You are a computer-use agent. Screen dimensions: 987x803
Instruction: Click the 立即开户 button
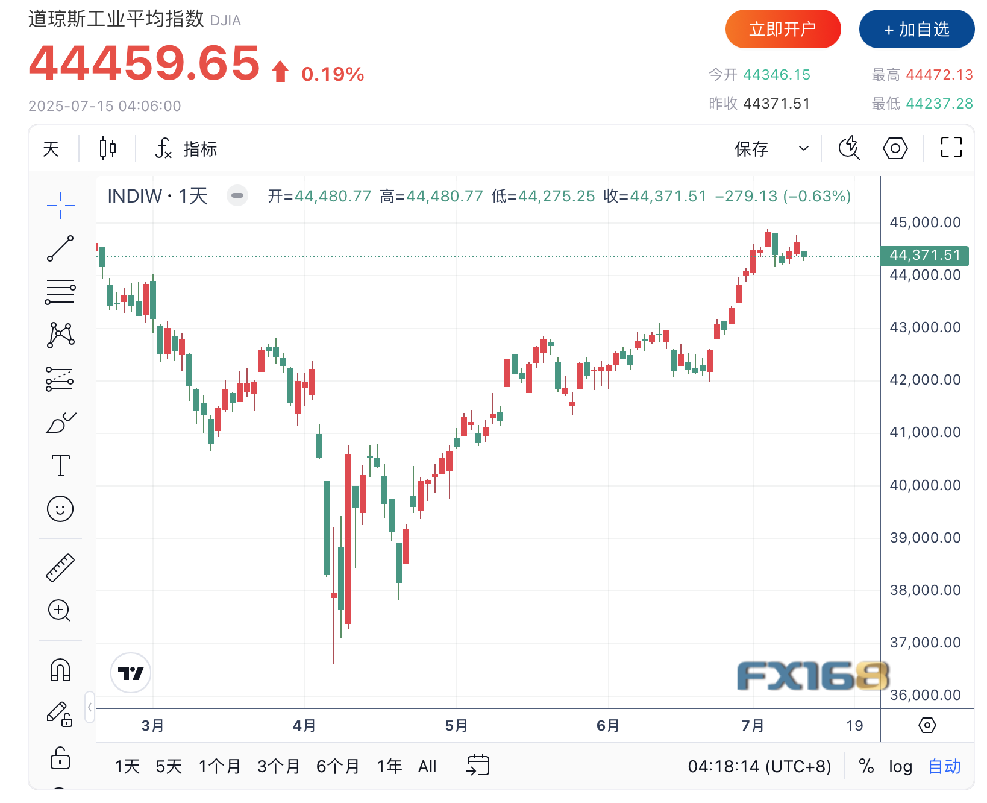783,29
